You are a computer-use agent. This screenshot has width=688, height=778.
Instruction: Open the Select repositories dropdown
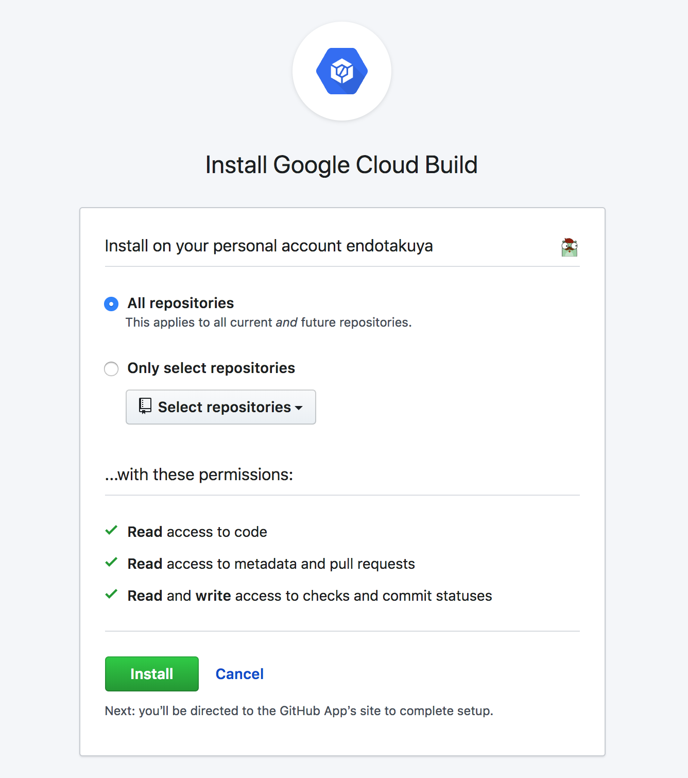pos(221,407)
